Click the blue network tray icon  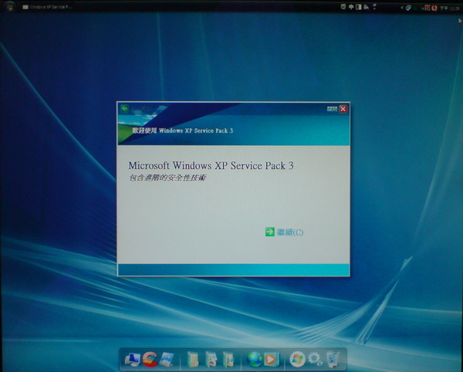(x=408, y=8)
